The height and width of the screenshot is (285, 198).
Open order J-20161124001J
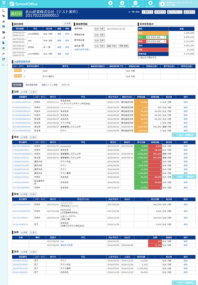coord(21,158)
